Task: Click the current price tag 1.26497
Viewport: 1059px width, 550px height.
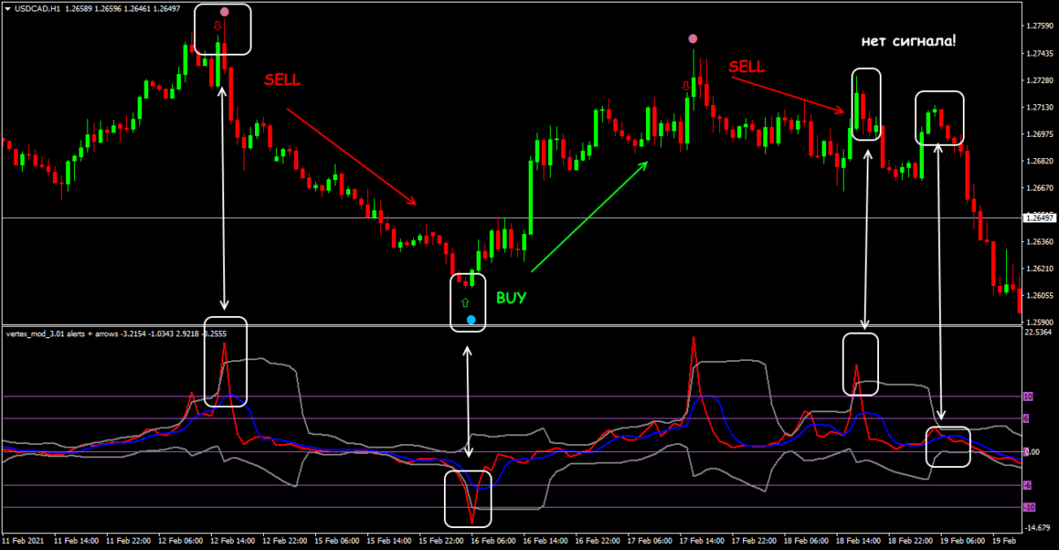Action: (1039, 217)
